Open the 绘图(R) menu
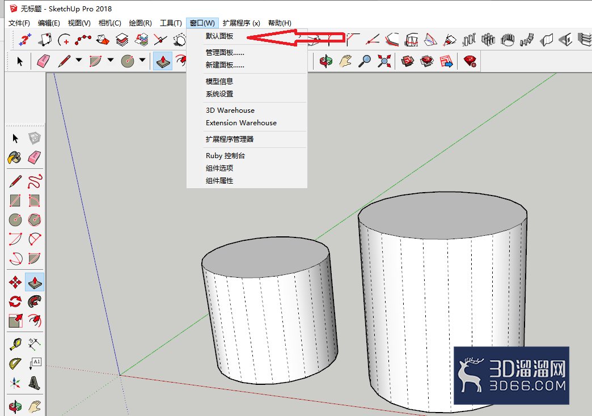The width and height of the screenshot is (592, 416). tap(140, 23)
